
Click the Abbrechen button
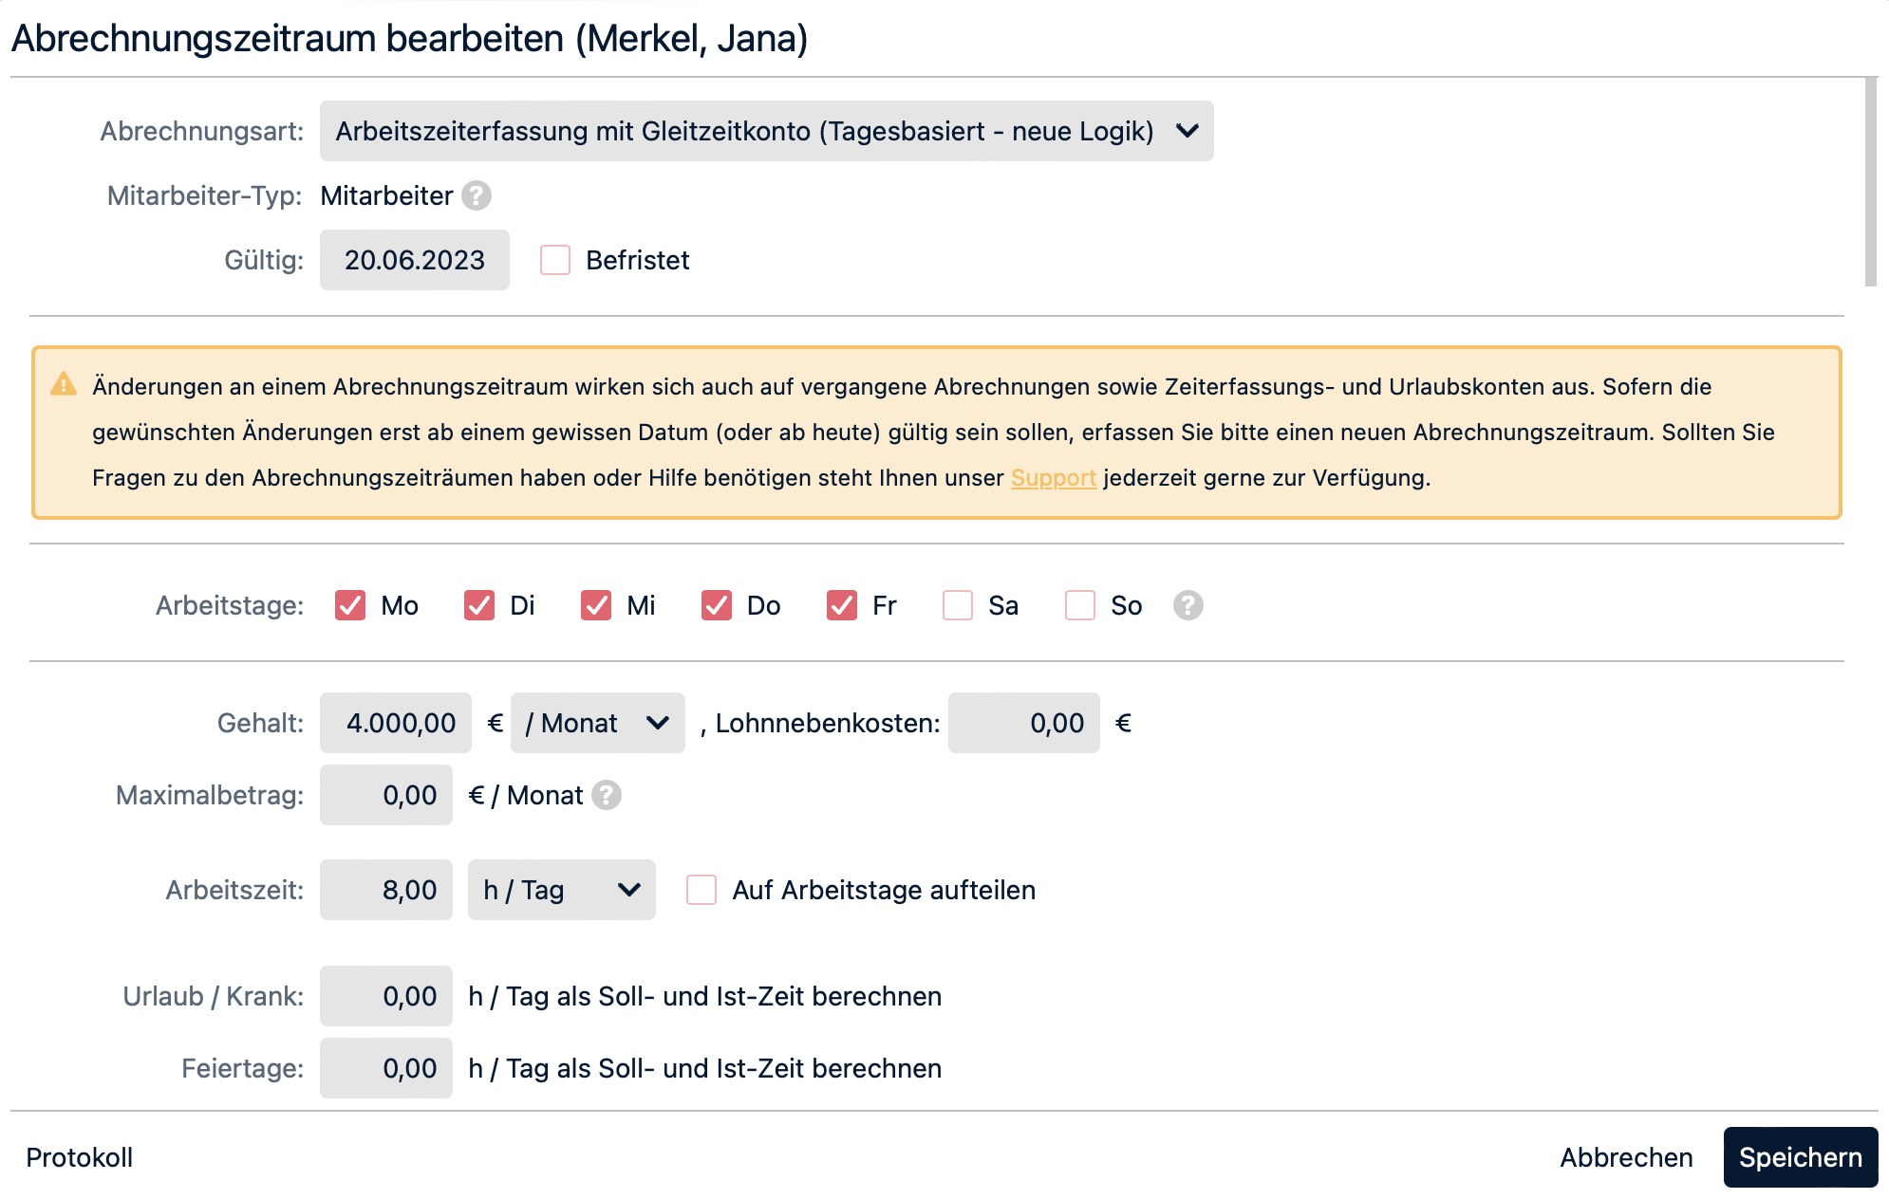pyautogui.click(x=1626, y=1157)
